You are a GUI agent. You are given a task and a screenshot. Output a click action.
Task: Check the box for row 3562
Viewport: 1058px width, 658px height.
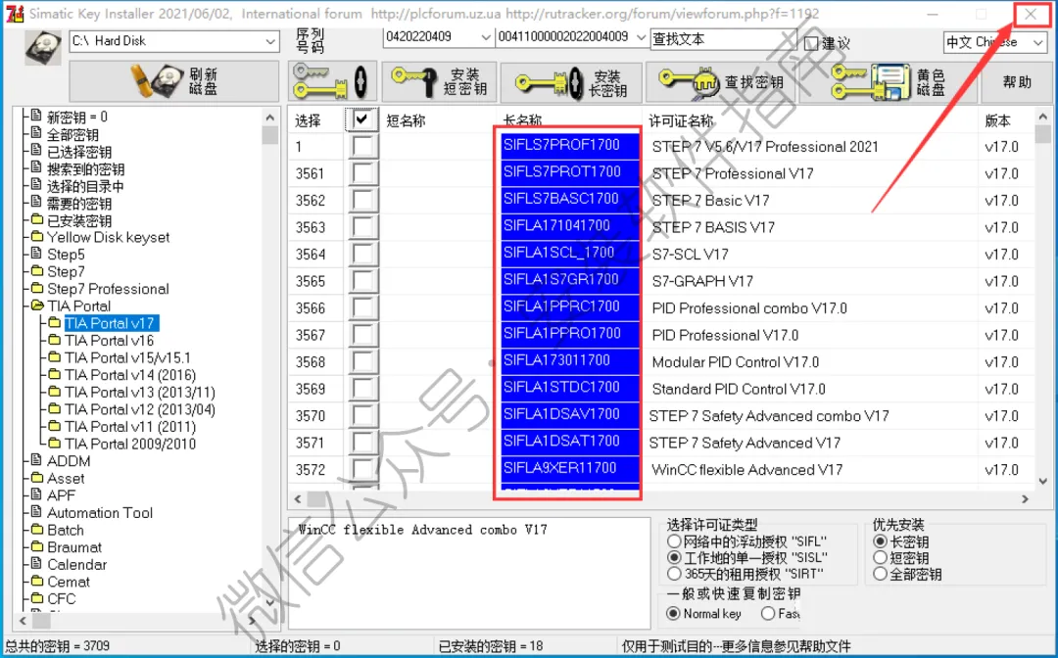[362, 200]
